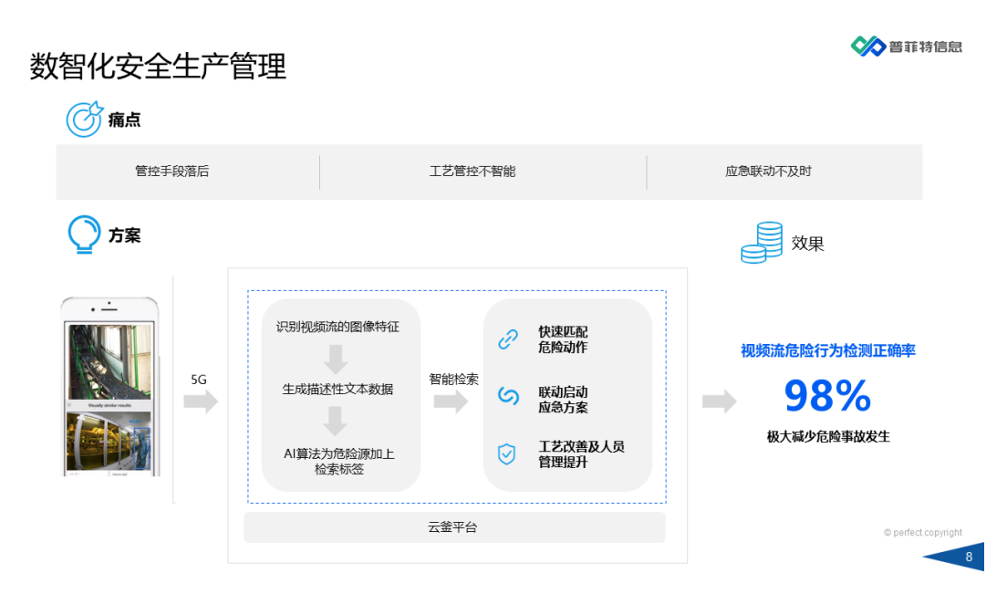This screenshot has width=1007, height=594.
Task: Click the lightbulb icon next to 方案
Action: 84,234
